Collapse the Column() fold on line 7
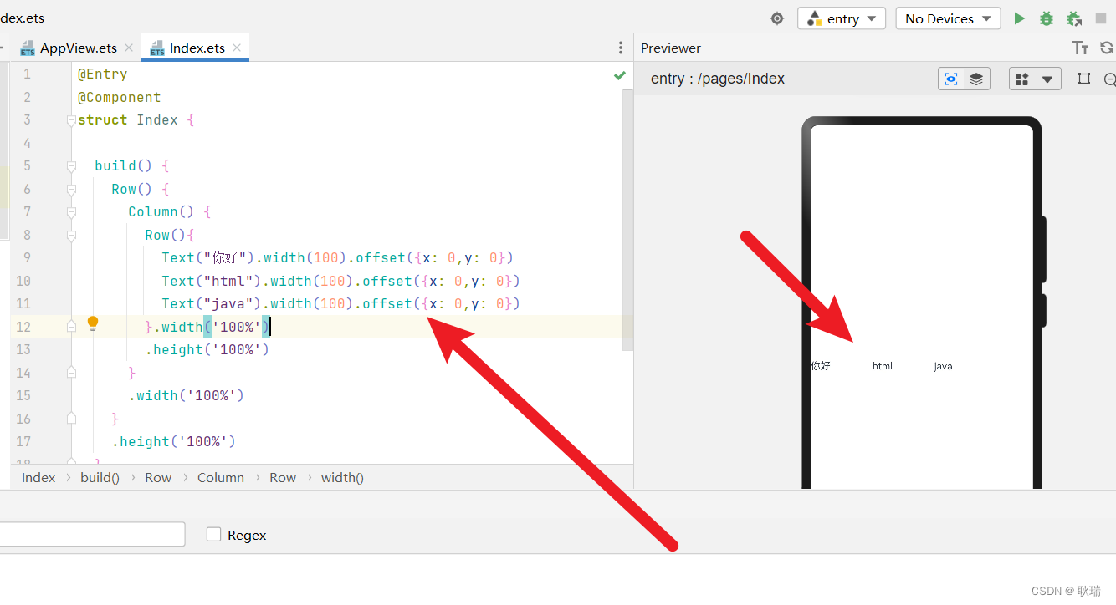This screenshot has height=605, width=1116. tap(71, 212)
